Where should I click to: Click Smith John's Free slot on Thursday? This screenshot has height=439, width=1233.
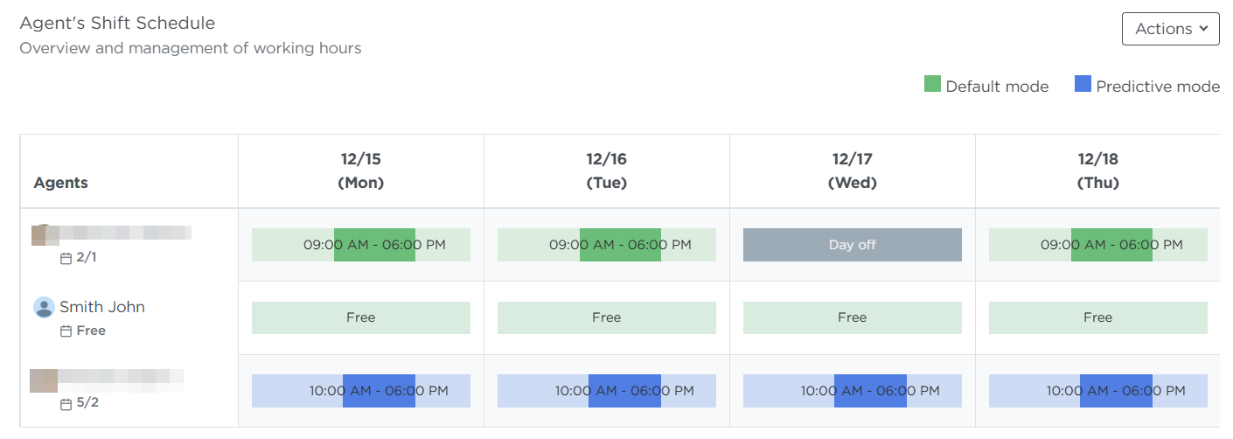coord(1097,317)
